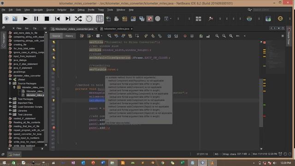Open the Source menu
Viewport: 295px width, 166px height.
click(50, 10)
